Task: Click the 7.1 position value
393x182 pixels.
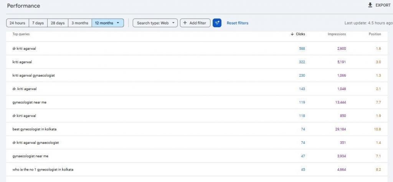Action: pos(378,156)
